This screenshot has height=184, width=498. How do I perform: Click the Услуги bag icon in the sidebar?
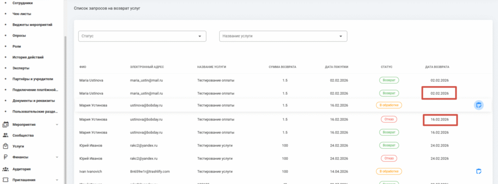tap(5, 146)
